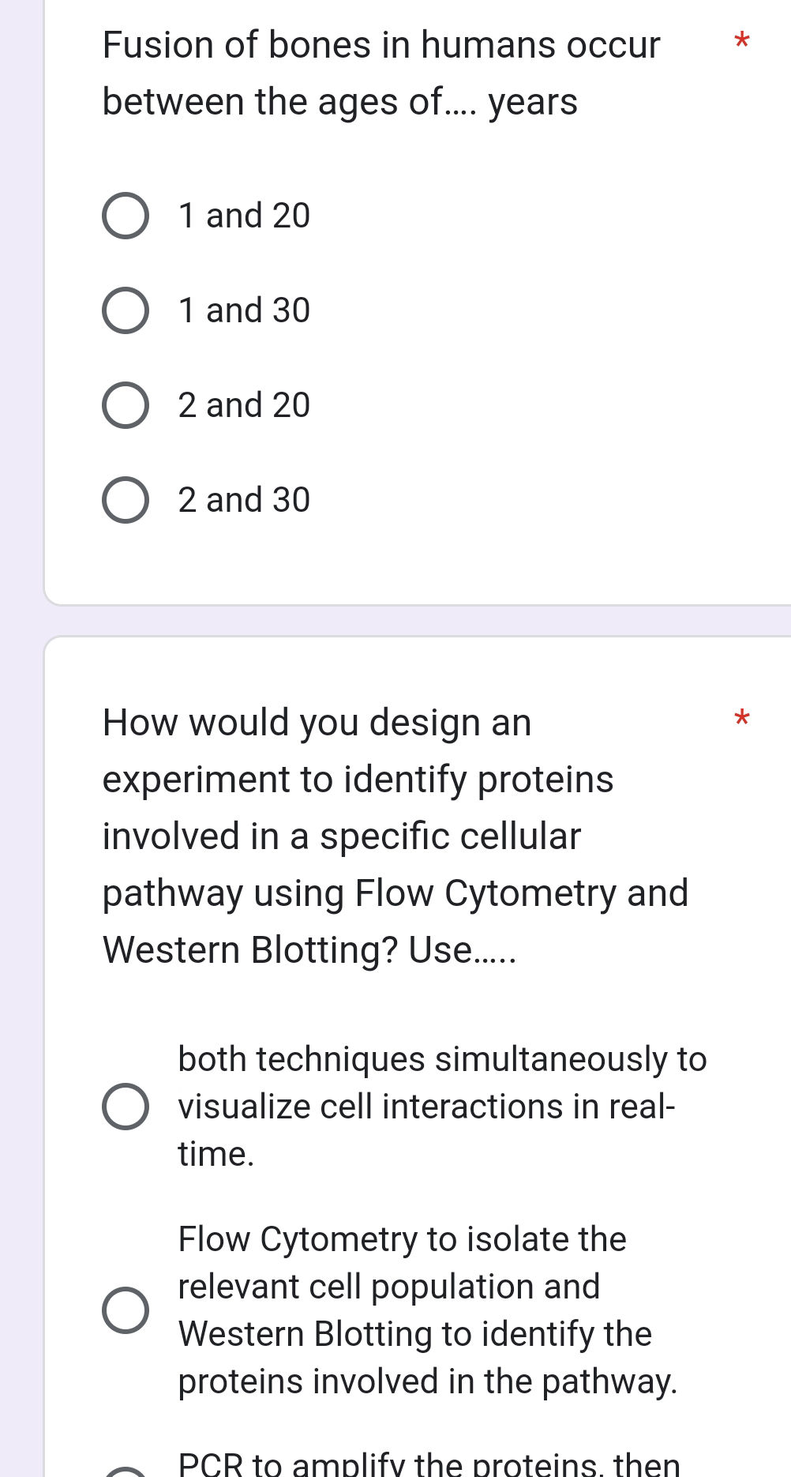
Task: Mark the "2 and 30" radio button
Action: (126, 500)
